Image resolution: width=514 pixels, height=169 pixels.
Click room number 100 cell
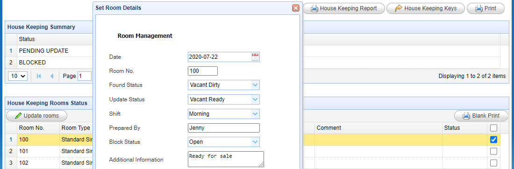[x=38, y=140]
